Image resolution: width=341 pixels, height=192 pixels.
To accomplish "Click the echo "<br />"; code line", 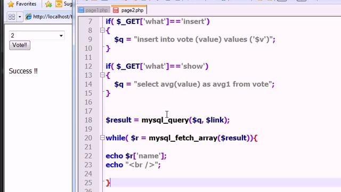I will pyautogui.click(x=133, y=165).
